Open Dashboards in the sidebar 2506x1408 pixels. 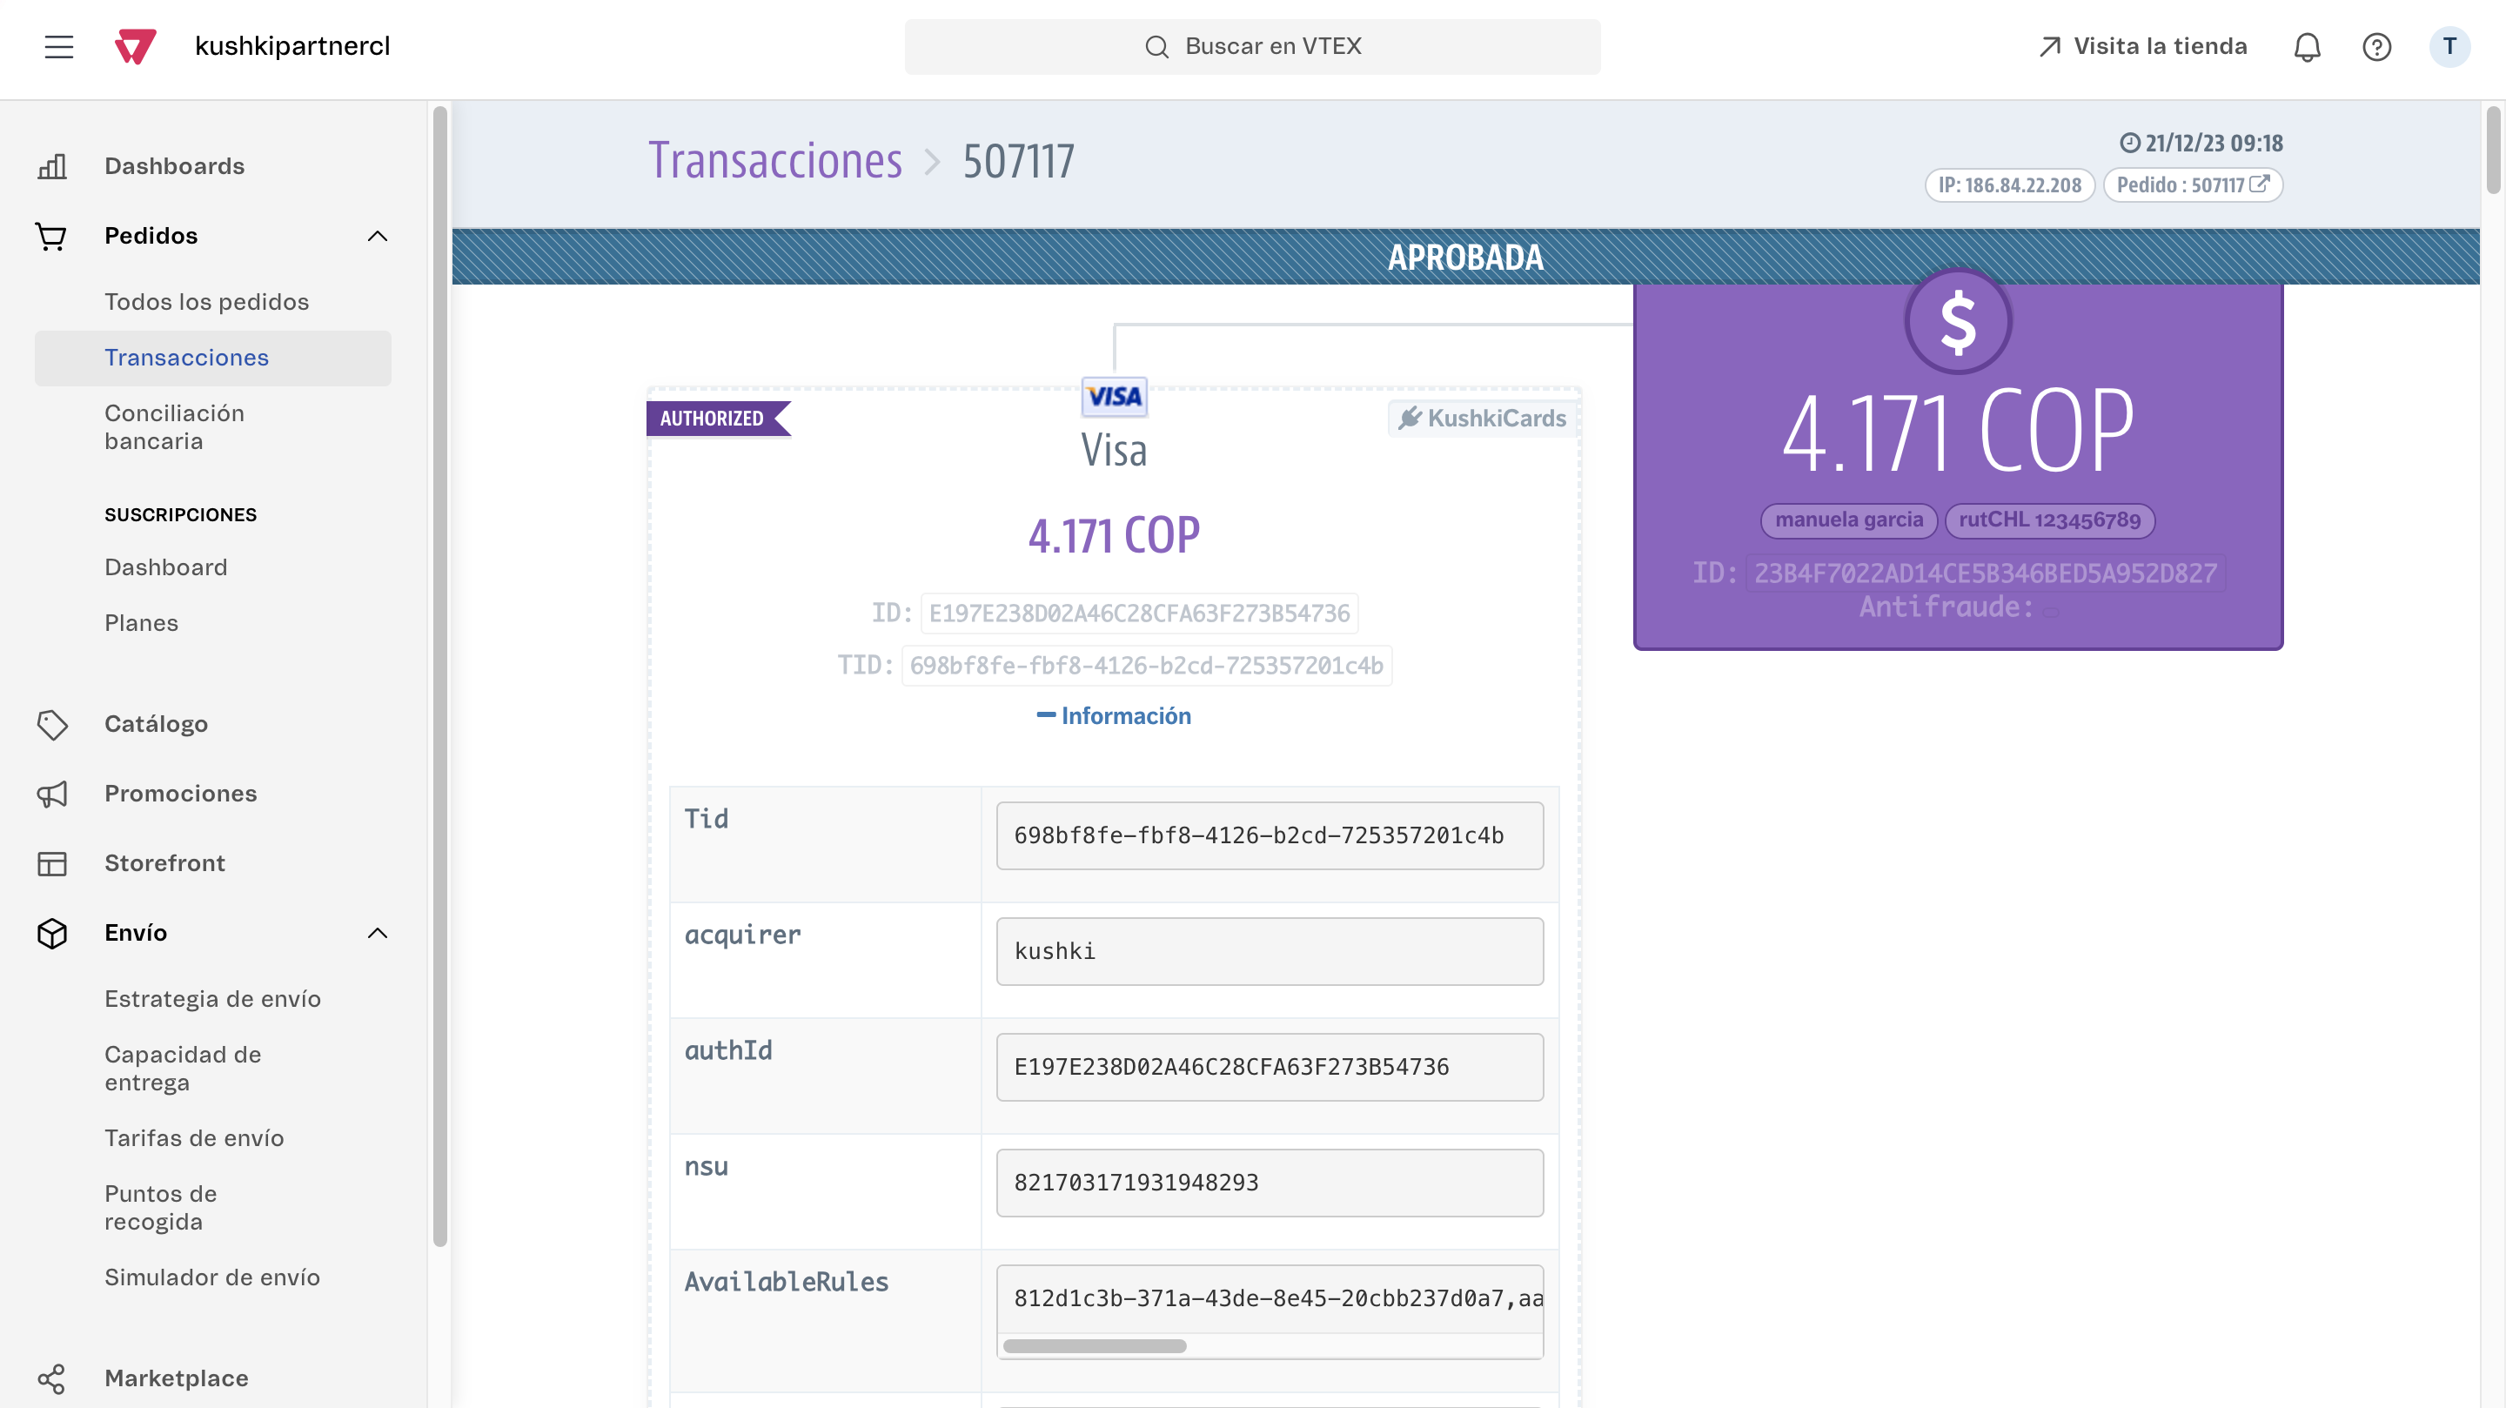(174, 166)
